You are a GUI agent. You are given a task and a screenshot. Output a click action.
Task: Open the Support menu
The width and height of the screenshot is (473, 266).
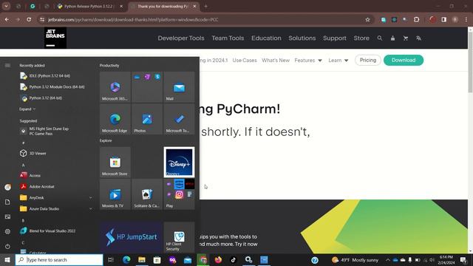(335, 38)
